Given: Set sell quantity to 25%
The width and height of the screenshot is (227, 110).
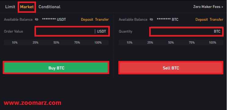Looking at the screenshot, I should pyautogui.click(x=150, y=42).
